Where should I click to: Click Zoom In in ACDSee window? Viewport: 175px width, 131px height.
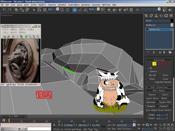click(x=34, y=36)
